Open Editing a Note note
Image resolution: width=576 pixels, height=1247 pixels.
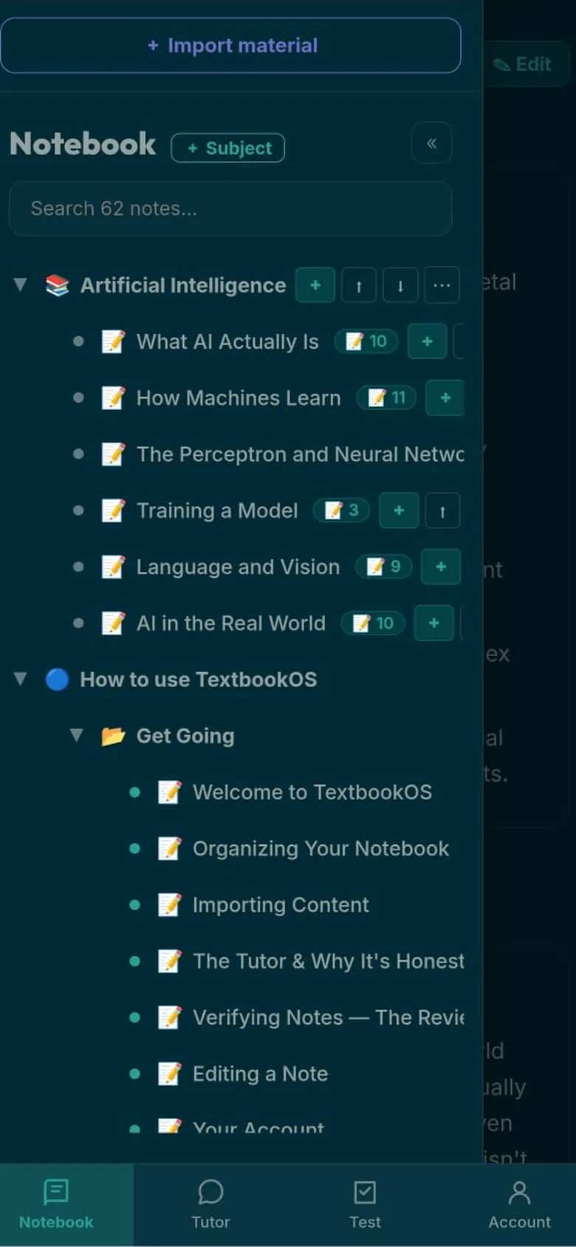260,1073
